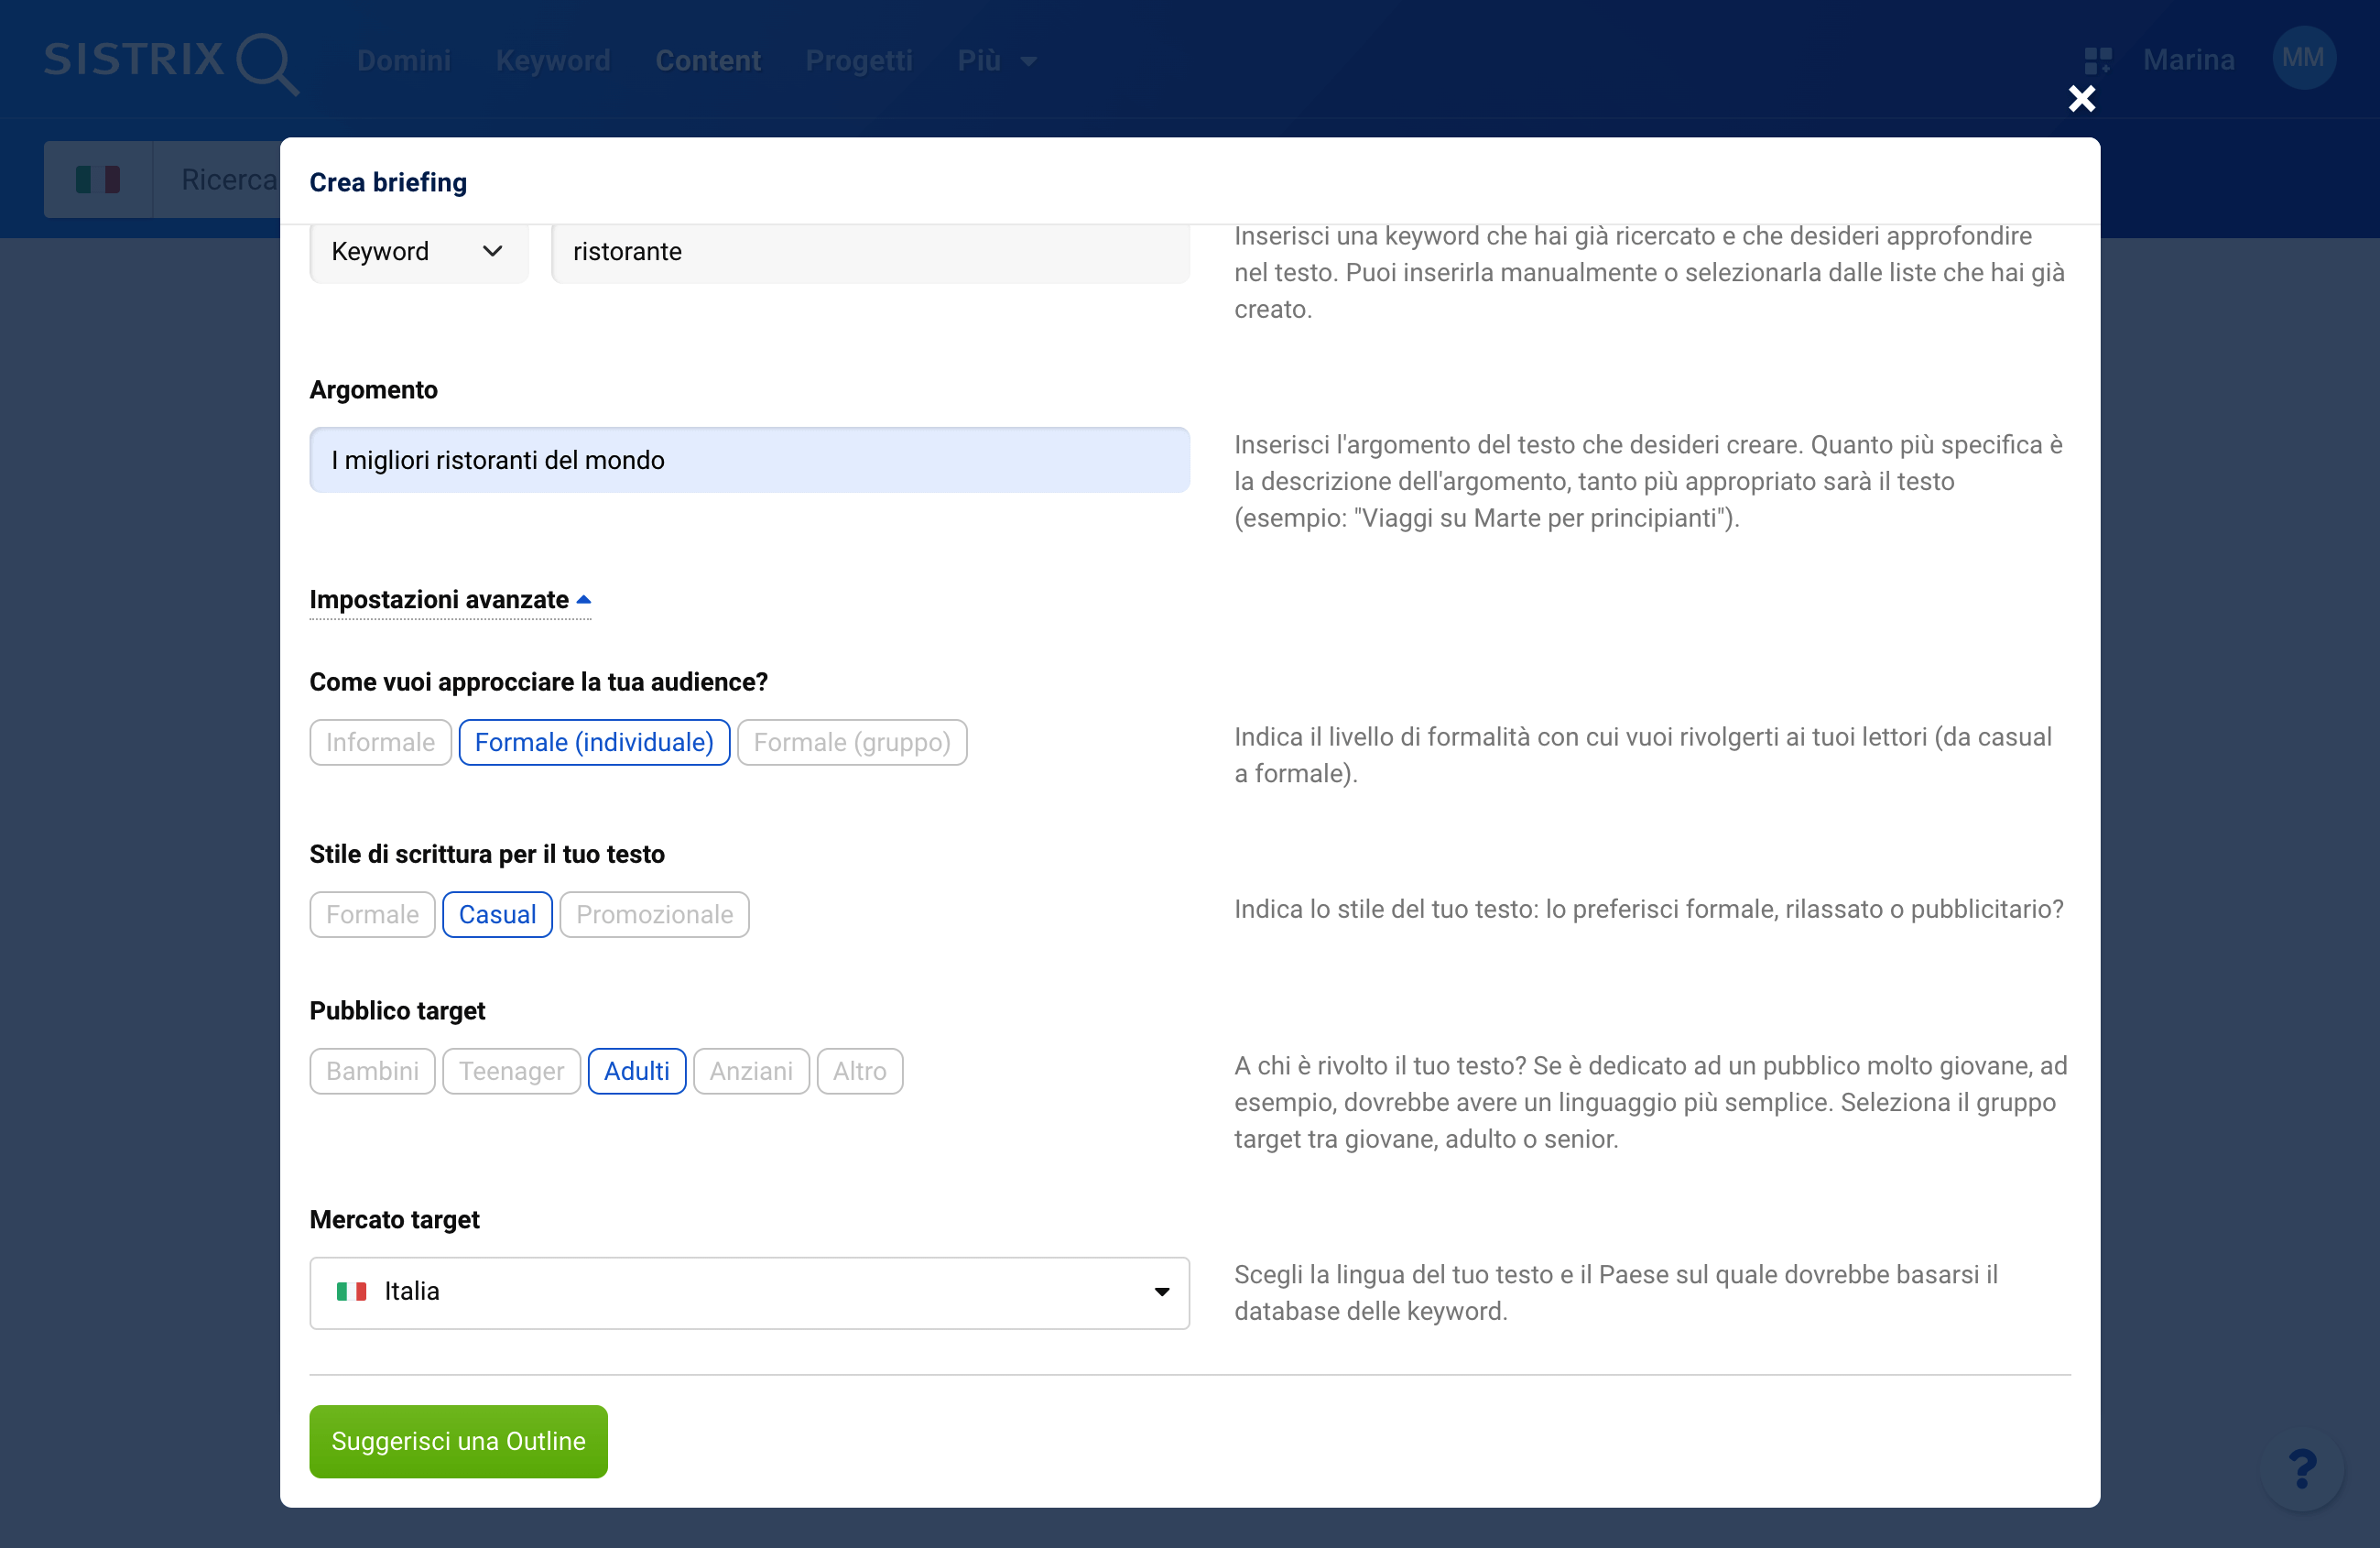
Task: Choose Casual writing style
Action: (x=497, y=914)
